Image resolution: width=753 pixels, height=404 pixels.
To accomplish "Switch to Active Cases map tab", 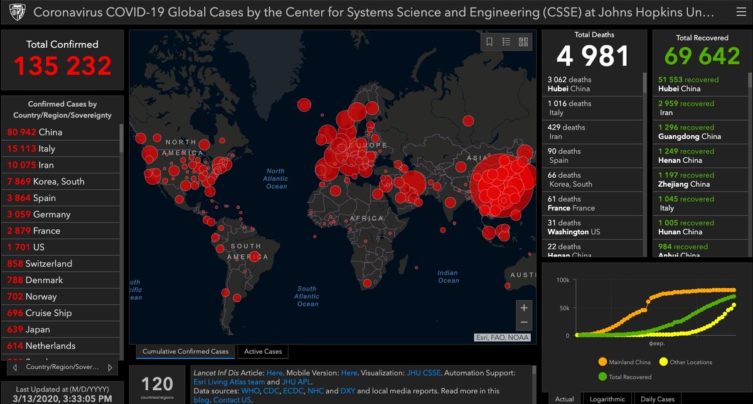I will click(263, 351).
